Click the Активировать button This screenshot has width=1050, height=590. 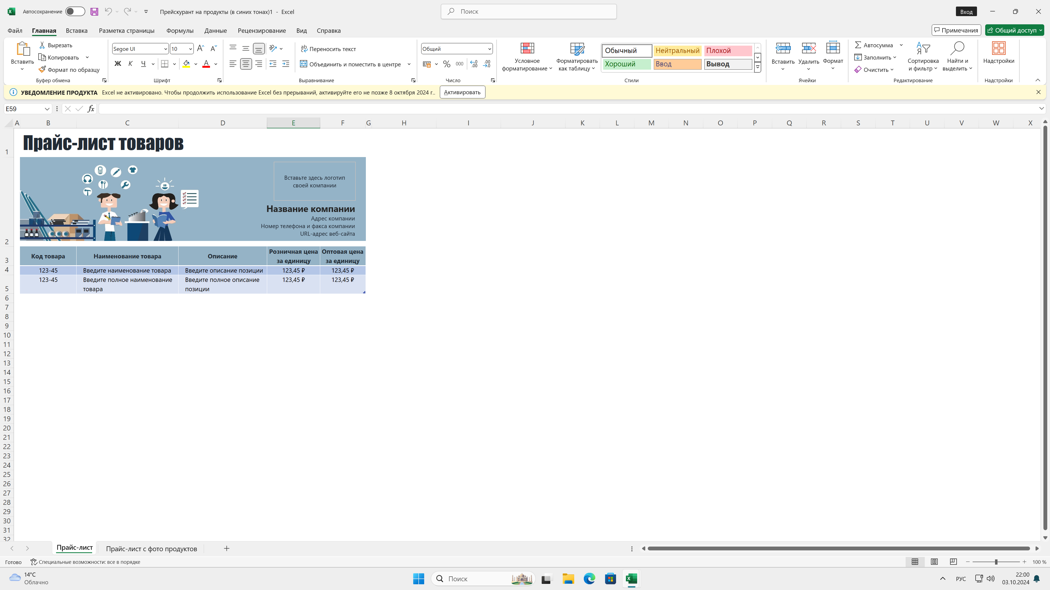(x=462, y=92)
